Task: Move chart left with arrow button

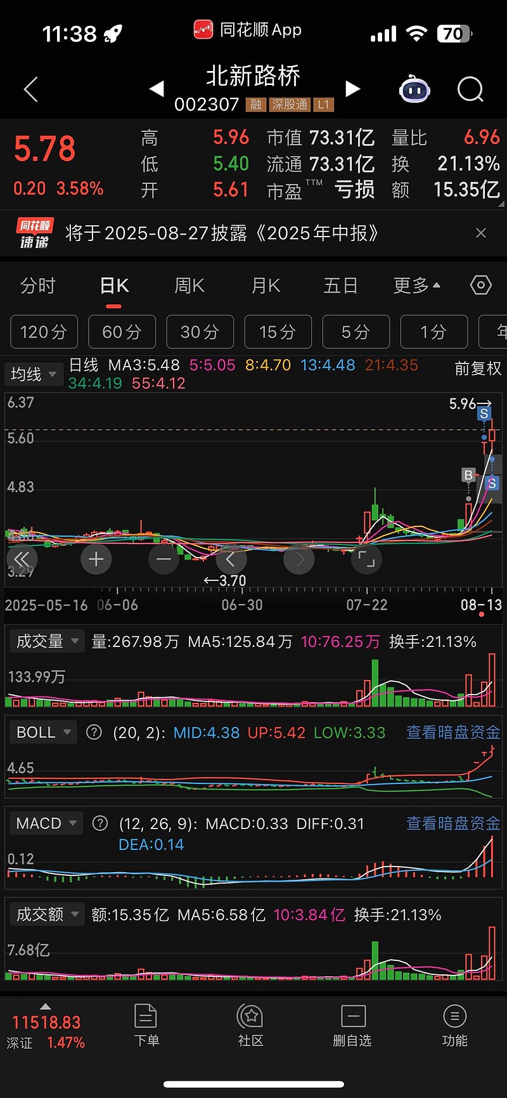Action: point(231,559)
